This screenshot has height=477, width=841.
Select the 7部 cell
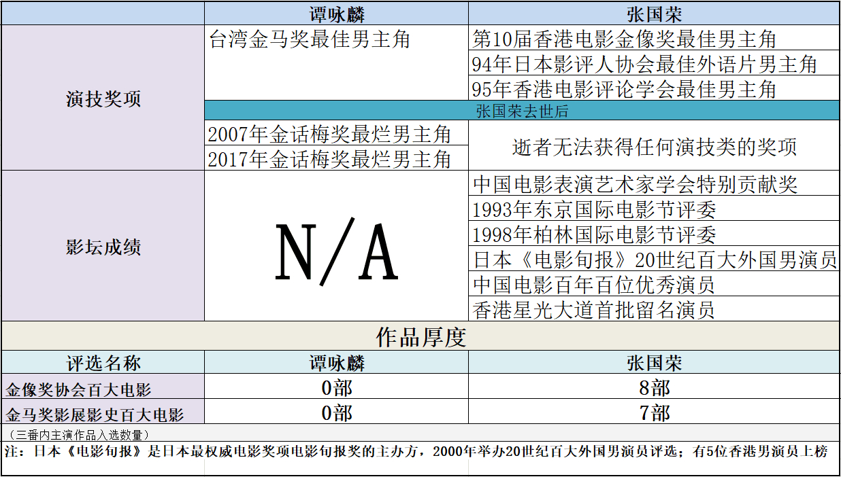pyautogui.click(x=655, y=412)
